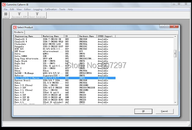Click the scroll up arrow of product list
This screenshot has height=130, width=192.
click(175, 36)
